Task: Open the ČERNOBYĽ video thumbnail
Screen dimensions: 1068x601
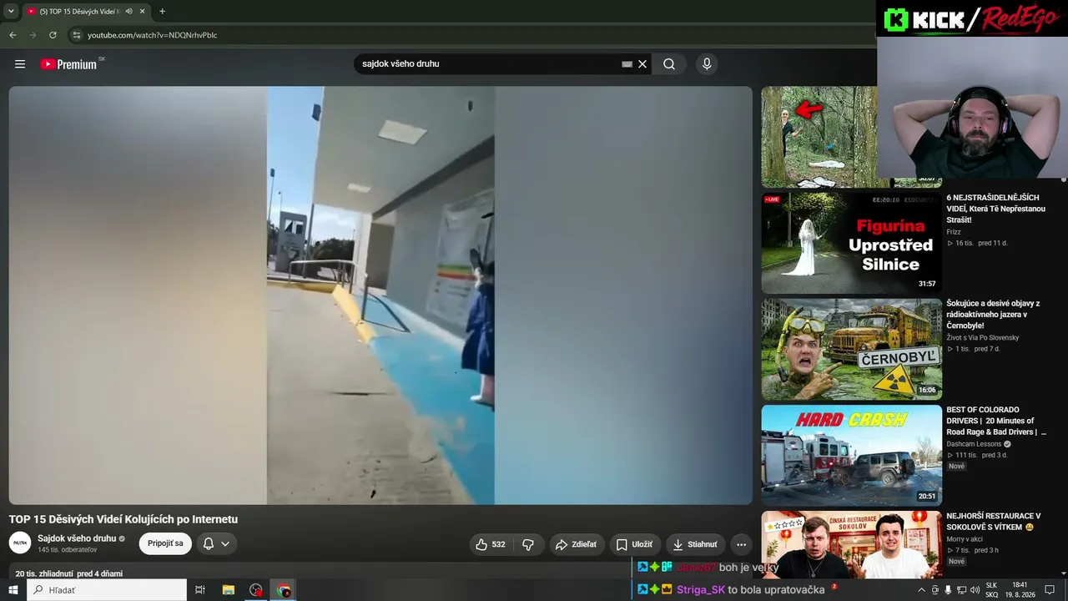Action: 851,349
